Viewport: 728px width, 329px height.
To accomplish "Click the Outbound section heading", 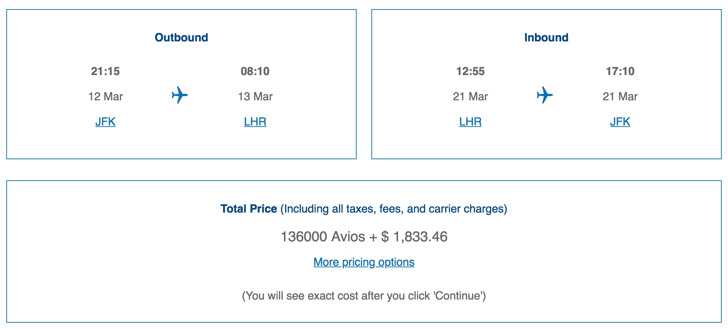I will click(181, 38).
